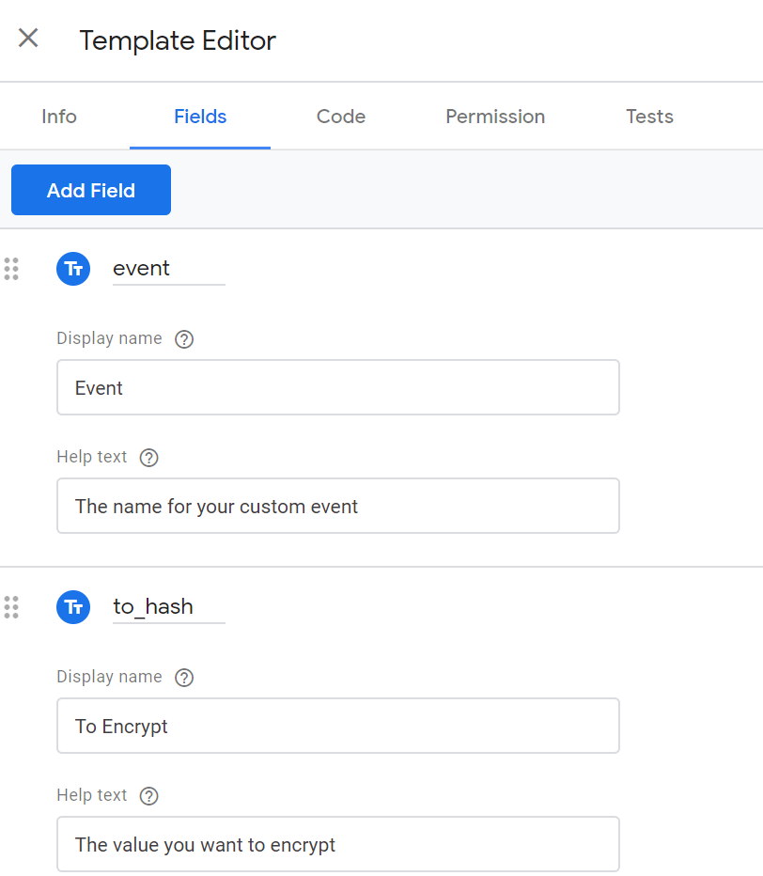Image resolution: width=763 pixels, height=876 pixels.
Task: Select the Fields tab
Action: click(200, 117)
